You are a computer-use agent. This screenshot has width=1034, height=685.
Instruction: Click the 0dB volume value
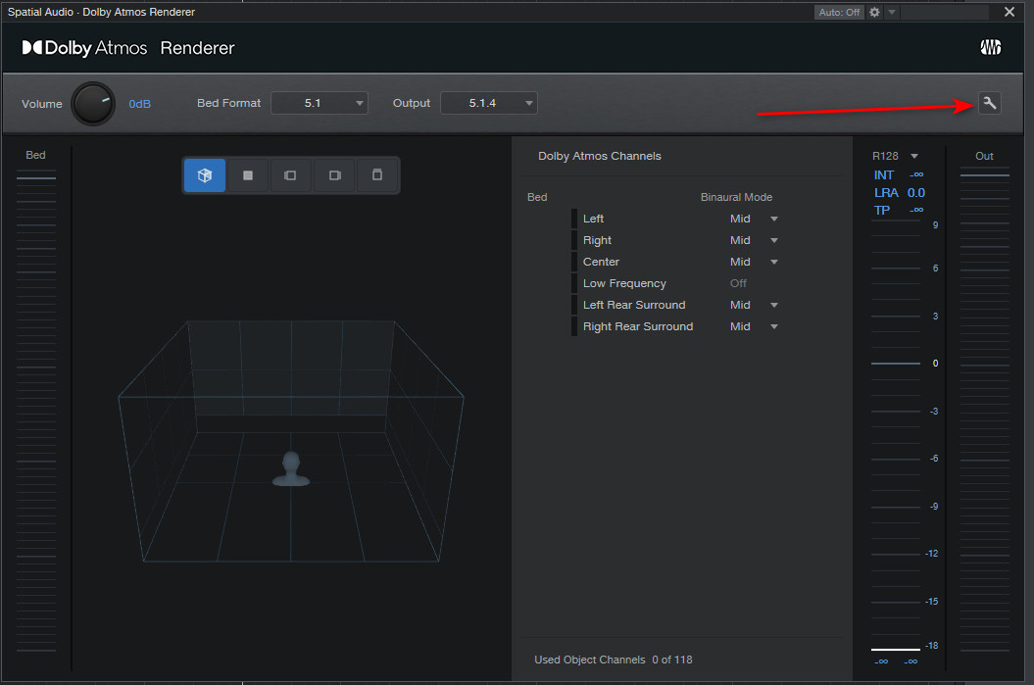click(x=140, y=104)
